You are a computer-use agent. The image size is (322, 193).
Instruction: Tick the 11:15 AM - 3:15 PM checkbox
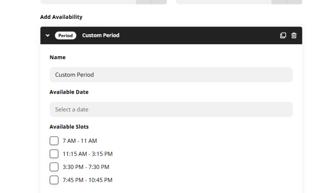point(54,154)
